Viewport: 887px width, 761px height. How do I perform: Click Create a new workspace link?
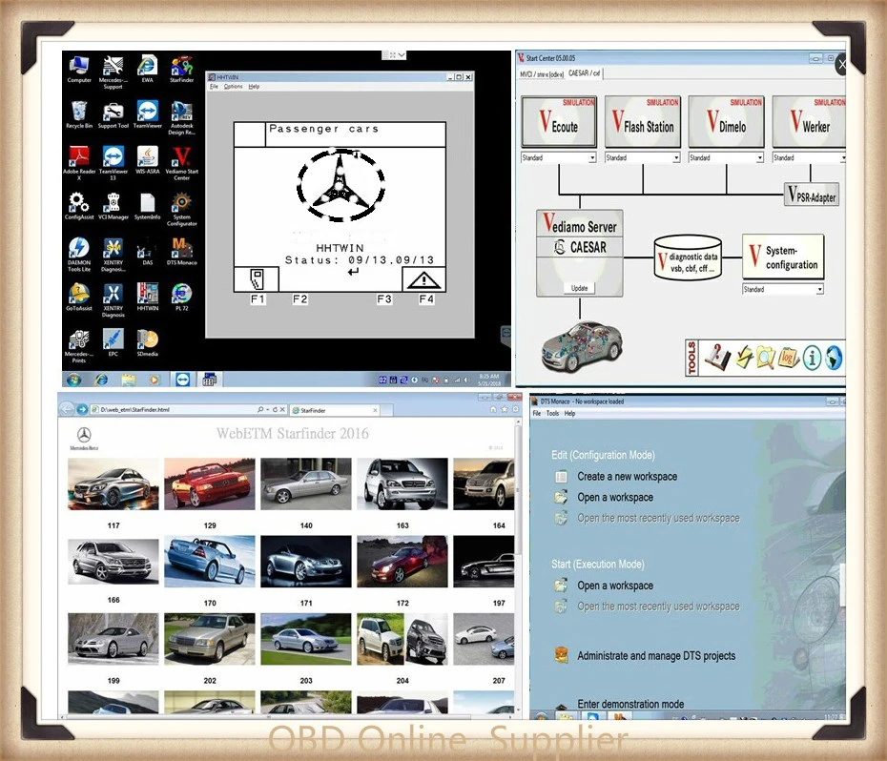click(627, 477)
